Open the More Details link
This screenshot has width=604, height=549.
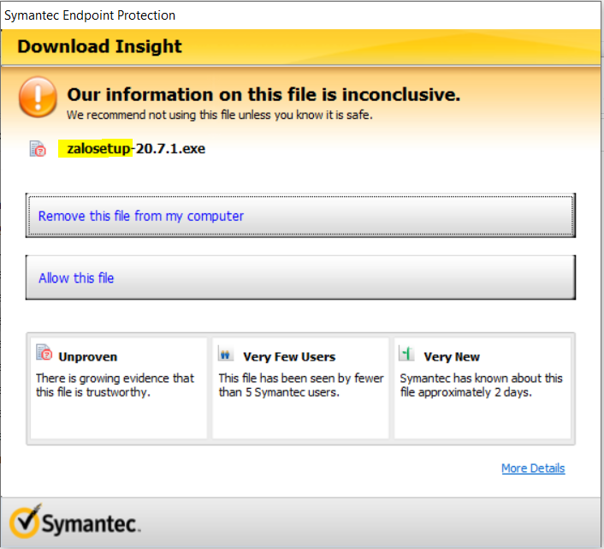[x=533, y=468]
